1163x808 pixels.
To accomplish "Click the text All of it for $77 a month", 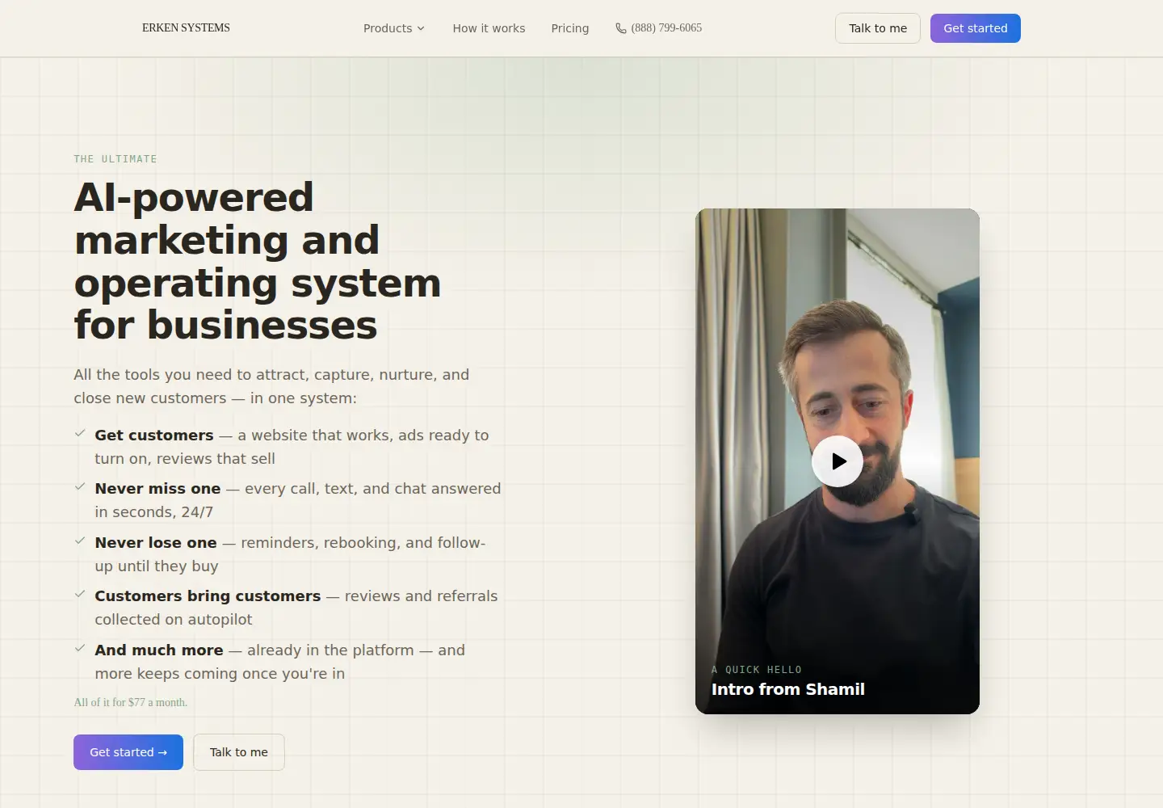I will pos(131,702).
